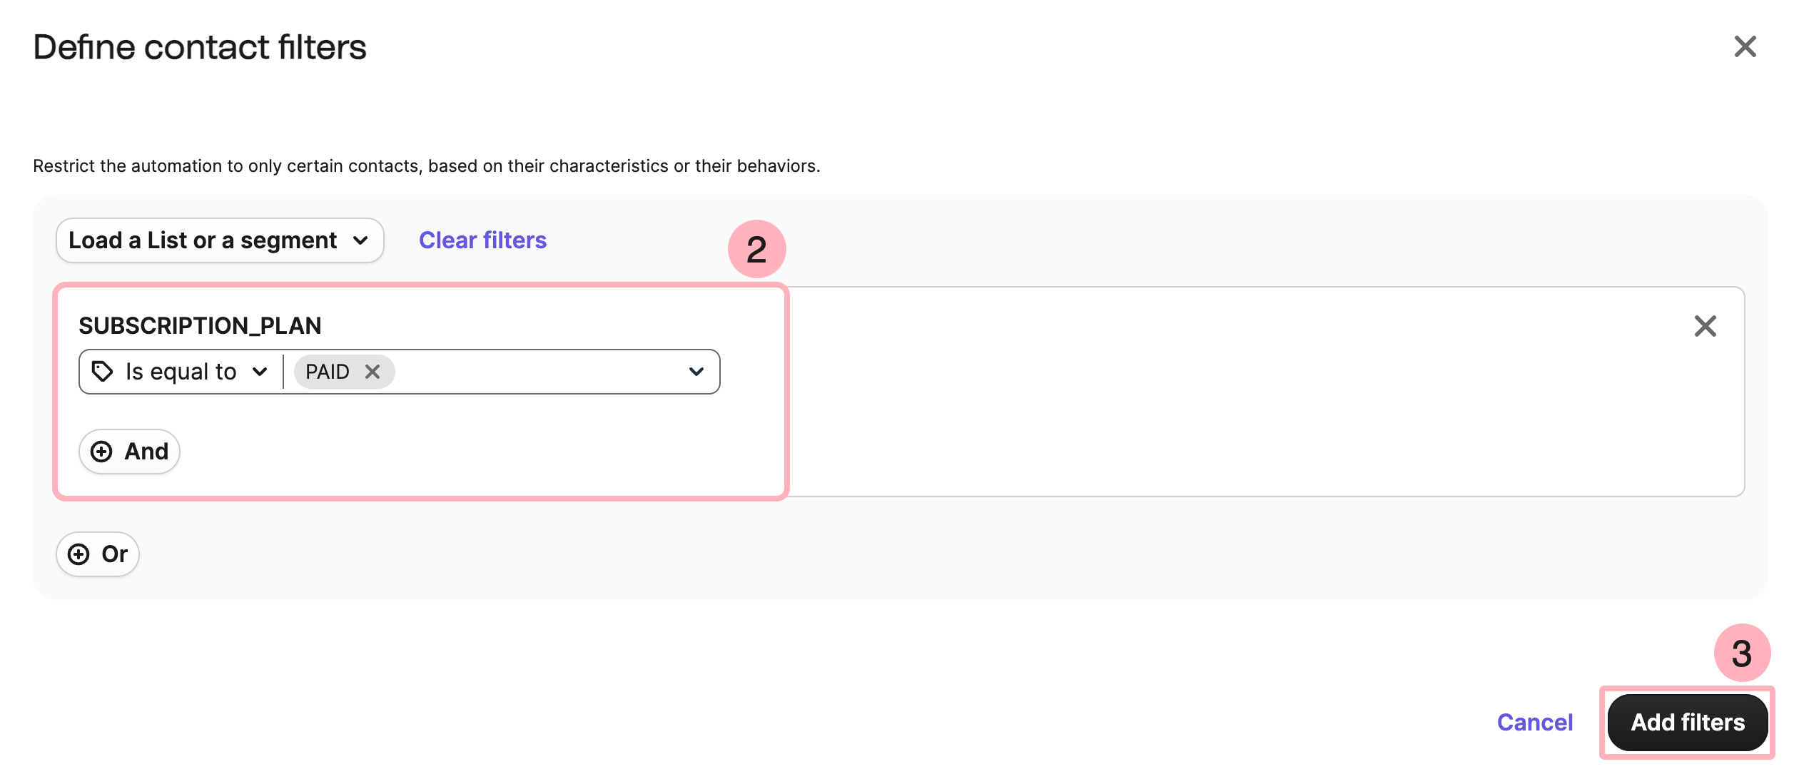
Task: Click the tag icon in the condition field
Action: tap(102, 372)
